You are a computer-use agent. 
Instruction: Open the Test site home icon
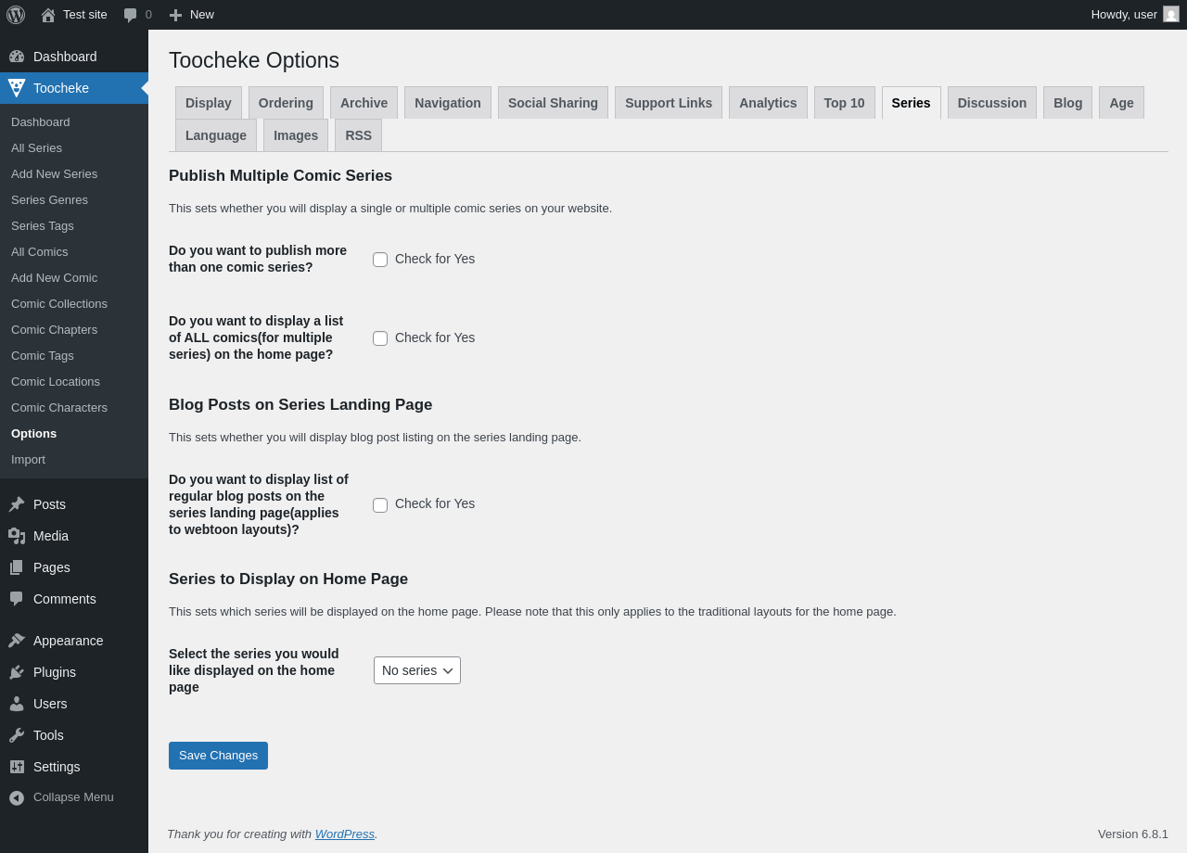(x=48, y=15)
